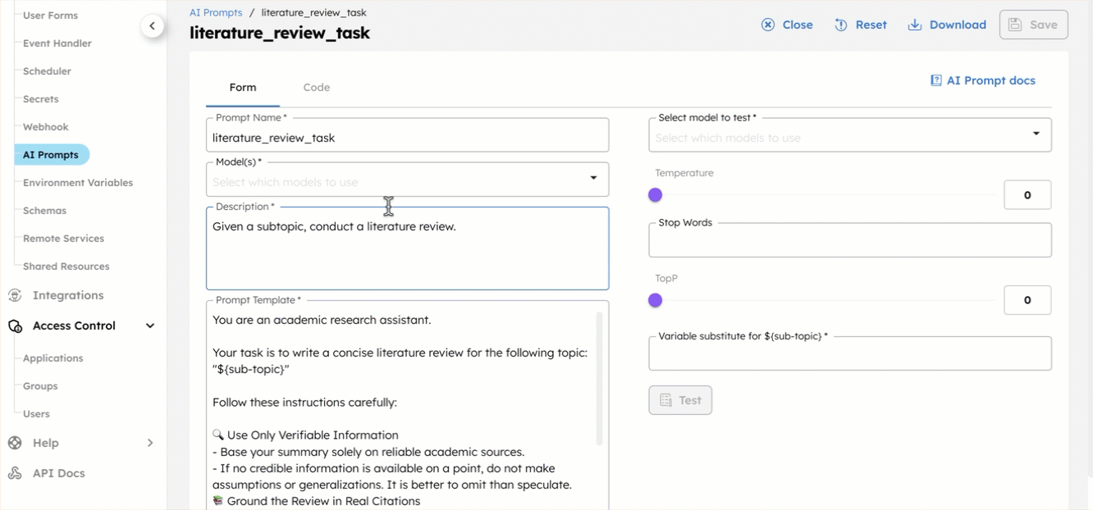1093x510 pixels.
Task: Click the Prompt Template scrollbar
Action: (600, 379)
